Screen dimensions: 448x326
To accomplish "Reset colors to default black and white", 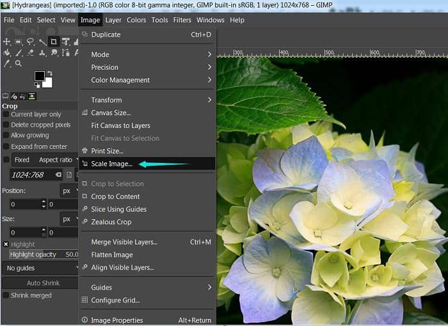I will coord(37,85).
